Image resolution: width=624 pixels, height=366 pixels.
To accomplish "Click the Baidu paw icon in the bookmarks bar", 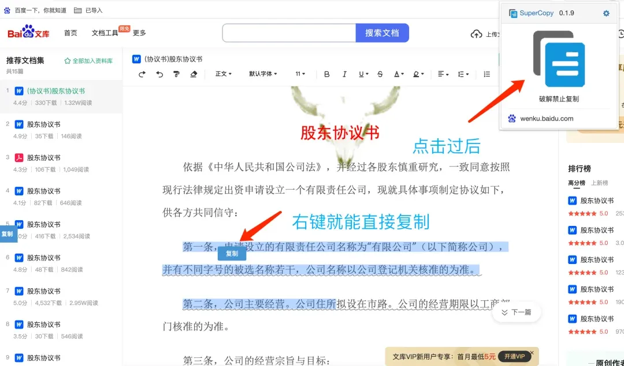I will [x=7, y=10].
